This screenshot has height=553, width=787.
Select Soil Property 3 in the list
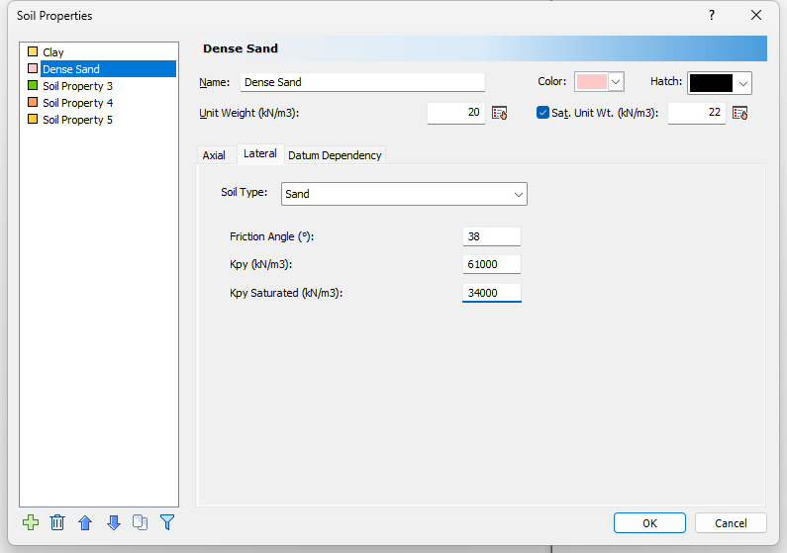(x=77, y=86)
